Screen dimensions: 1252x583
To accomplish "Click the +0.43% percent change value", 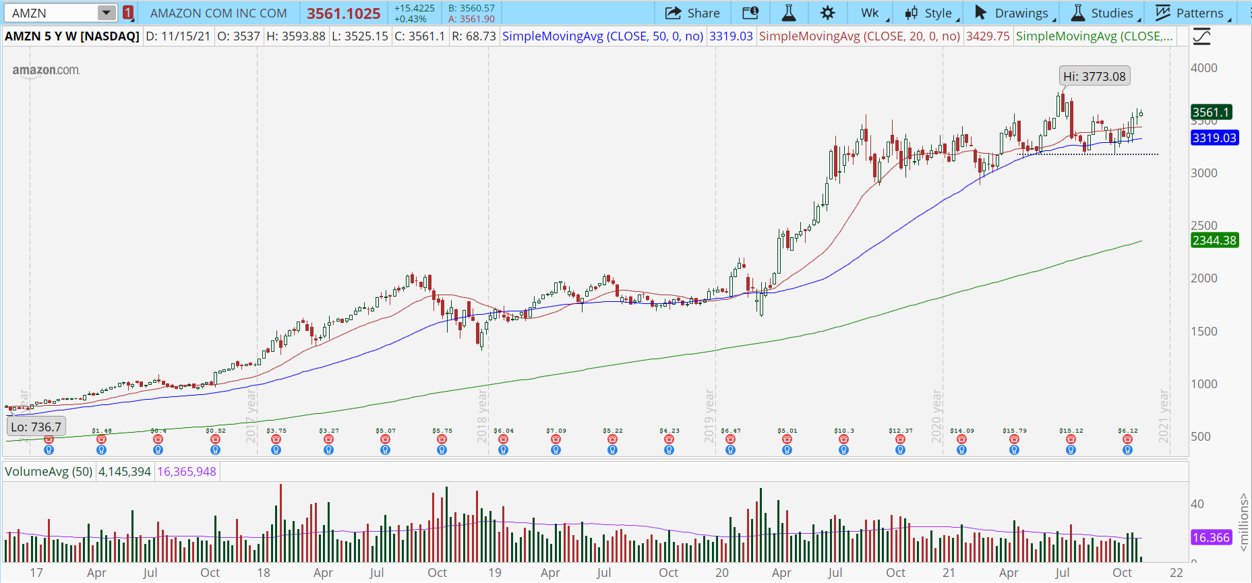I will [x=411, y=19].
